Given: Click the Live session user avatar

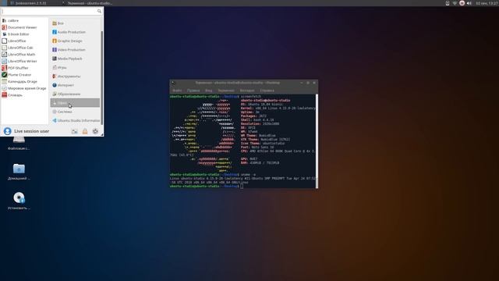Looking at the screenshot, I should (x=7, y=131).
